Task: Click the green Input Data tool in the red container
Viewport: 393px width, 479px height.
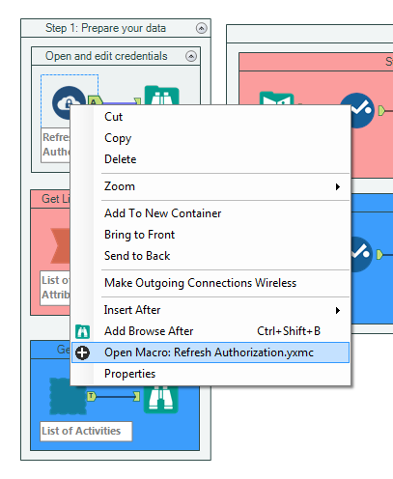Action: 276,99
